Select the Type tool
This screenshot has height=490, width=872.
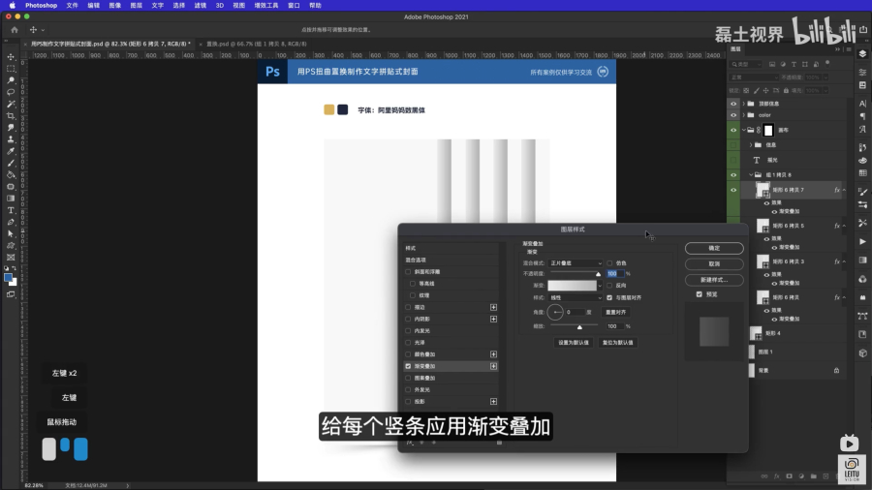tap(11, 210)
